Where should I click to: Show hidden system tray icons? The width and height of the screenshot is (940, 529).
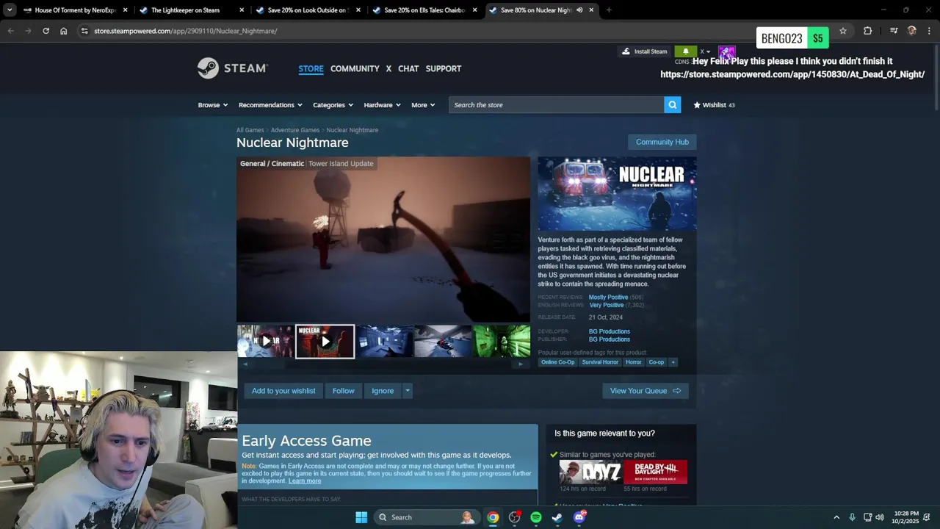coord(836,517)
